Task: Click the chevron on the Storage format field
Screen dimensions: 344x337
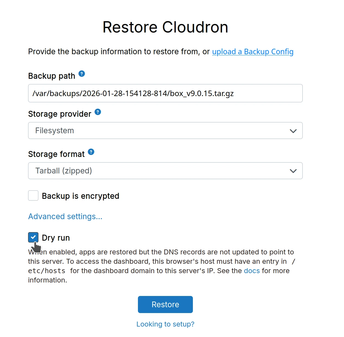Action: pyautogui.click(x=293, y=171)
